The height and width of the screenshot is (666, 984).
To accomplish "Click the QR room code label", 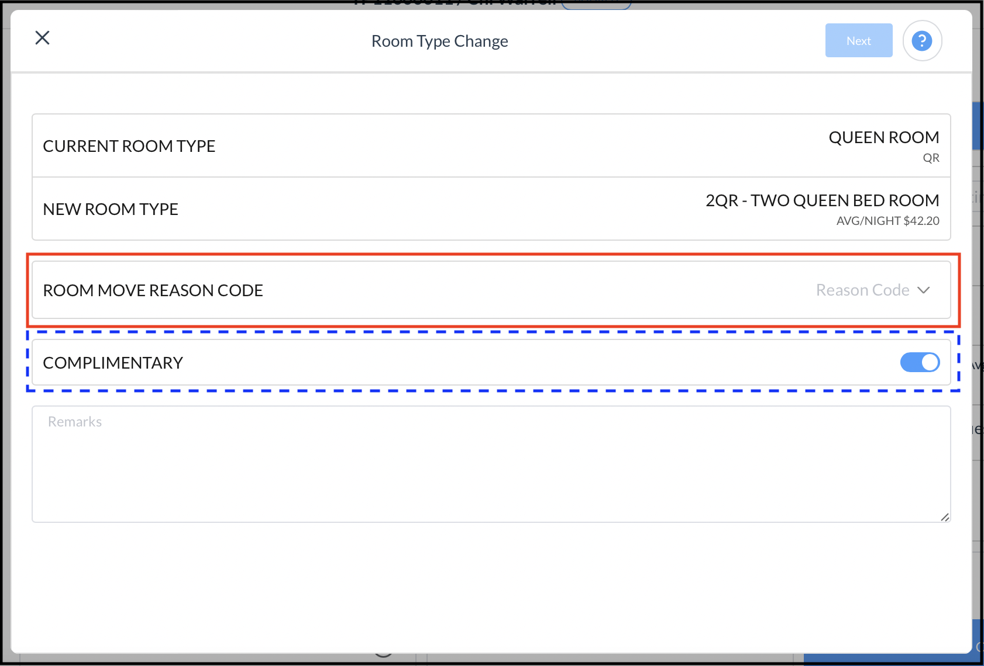I will (x=931, y=157).
